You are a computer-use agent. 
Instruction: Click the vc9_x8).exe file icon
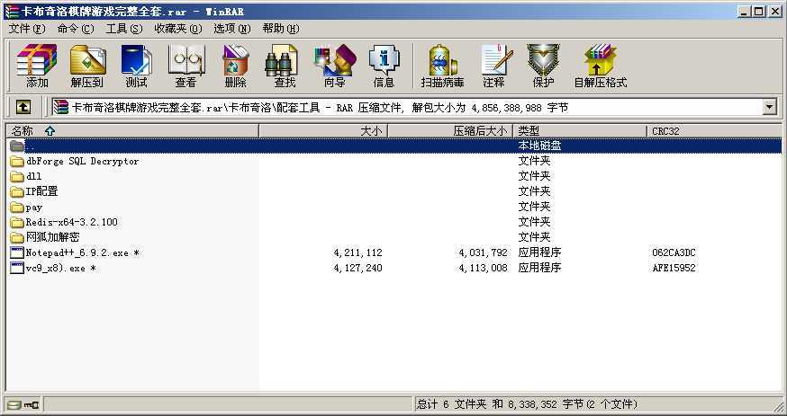(x=17, y=268)
